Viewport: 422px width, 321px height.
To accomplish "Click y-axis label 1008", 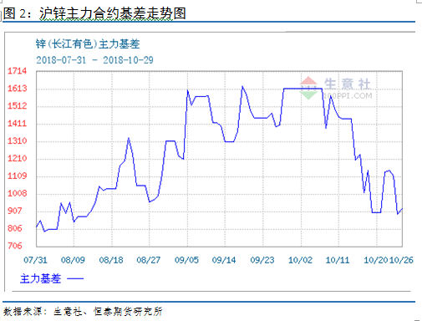I will click(18, 193).
